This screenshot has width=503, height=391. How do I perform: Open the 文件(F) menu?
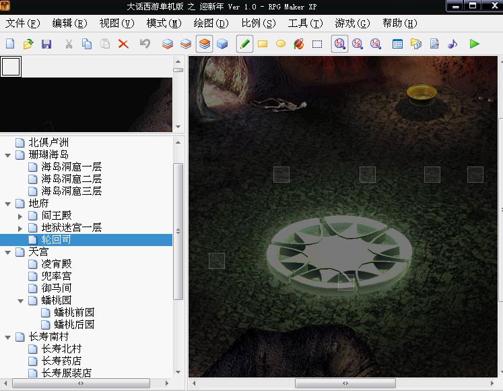click(x=22, y=23)
